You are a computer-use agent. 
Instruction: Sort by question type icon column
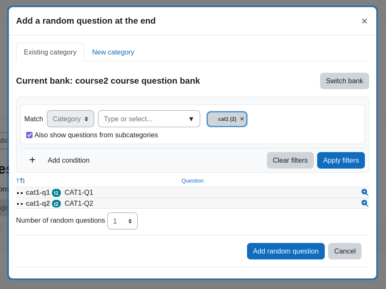20,180
